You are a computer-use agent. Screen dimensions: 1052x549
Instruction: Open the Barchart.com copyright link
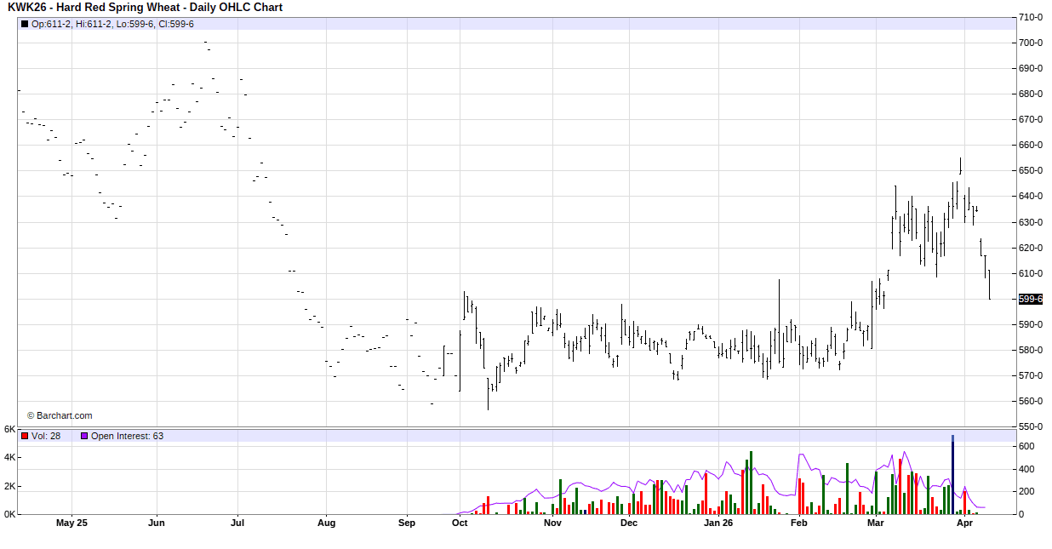point(60,415)
